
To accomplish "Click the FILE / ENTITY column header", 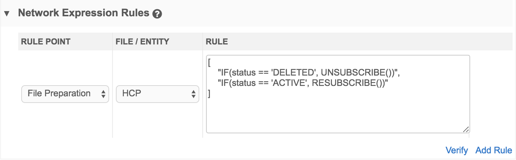I will [143, 42].
